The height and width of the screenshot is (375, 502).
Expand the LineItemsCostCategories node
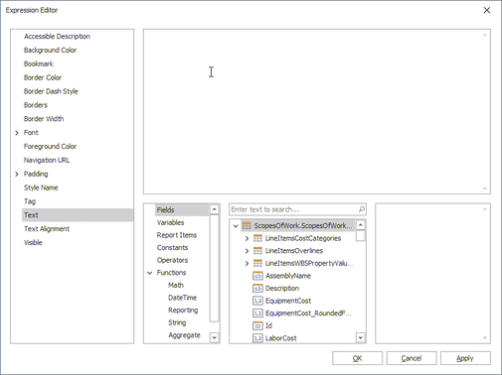tap(247, 238)
